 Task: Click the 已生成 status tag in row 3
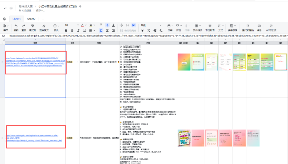click(69, 138)
